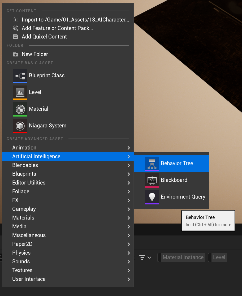Expand the Miscellaneous submenu arrow

(x=129, y=235)
